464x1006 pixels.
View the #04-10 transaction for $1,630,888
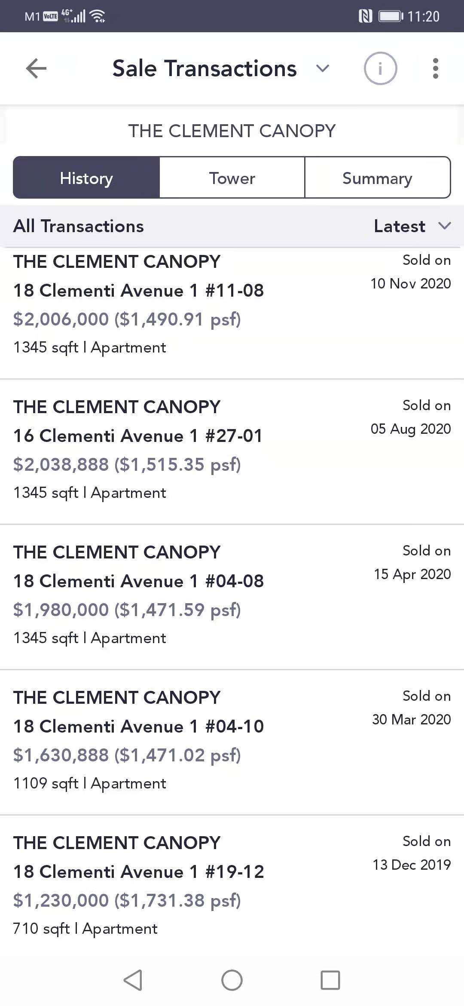point(232,741)
